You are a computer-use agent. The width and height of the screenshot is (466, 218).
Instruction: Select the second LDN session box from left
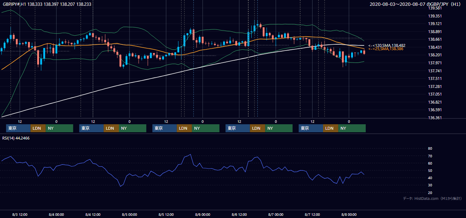111,128
